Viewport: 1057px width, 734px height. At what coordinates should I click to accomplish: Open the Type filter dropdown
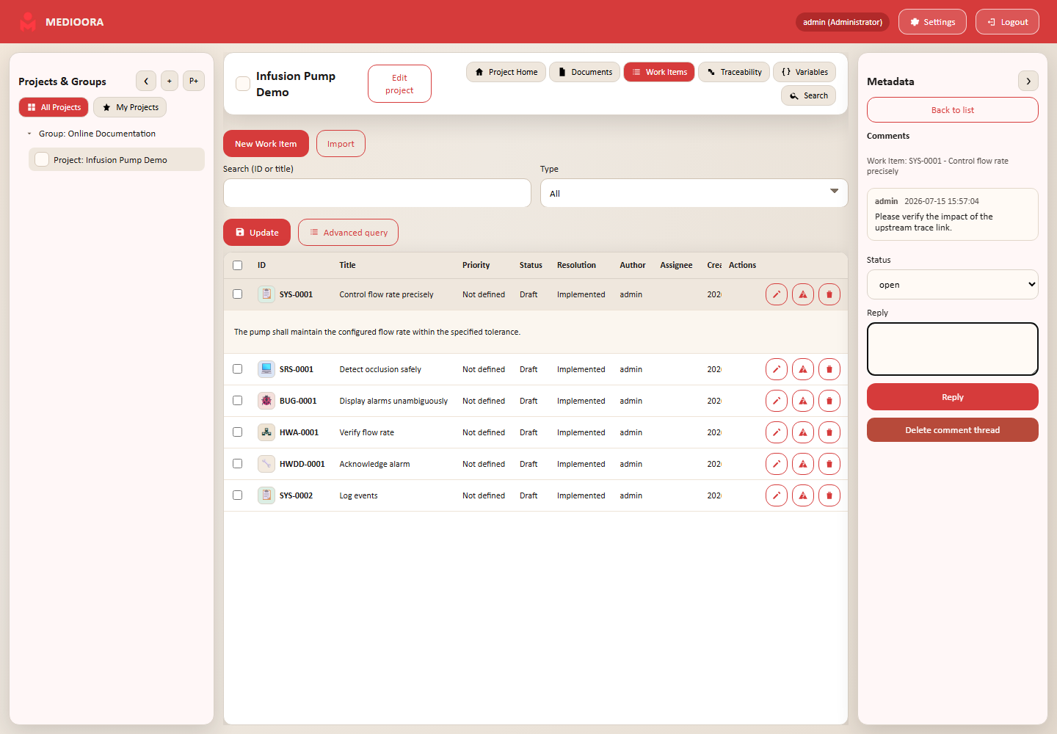(694, 193)
